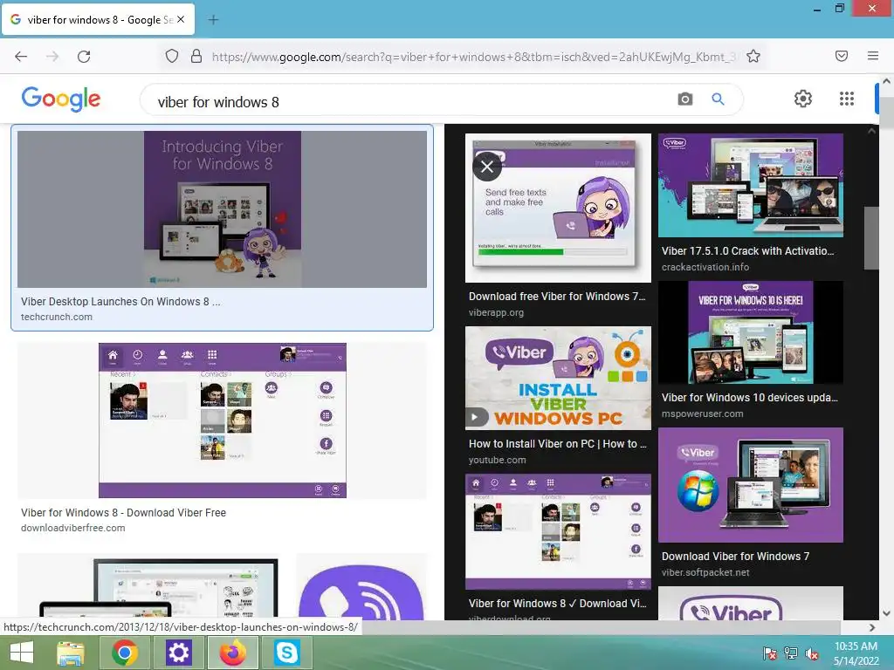Screen dimensions: 894x670
Task: Open 'Download free Viber for Windows 7' link
Action: click(x=557, y=297)
